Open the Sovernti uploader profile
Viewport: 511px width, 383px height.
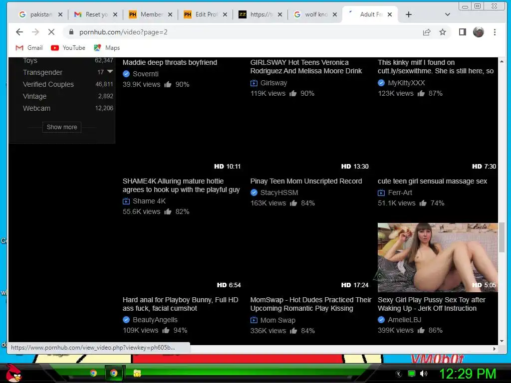(x=146, y=74)
